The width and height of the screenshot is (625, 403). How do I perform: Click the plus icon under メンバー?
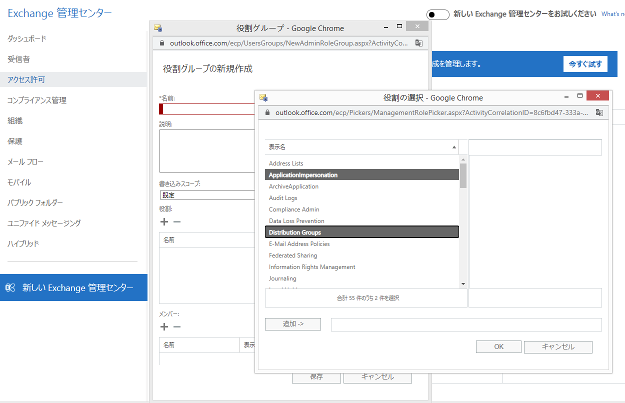(164, 326)
